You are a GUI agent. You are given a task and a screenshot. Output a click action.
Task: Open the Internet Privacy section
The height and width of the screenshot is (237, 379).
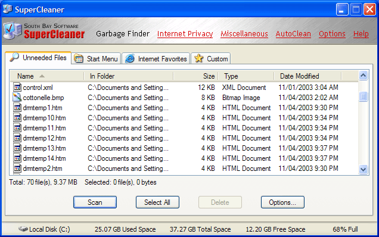point(185,34)
